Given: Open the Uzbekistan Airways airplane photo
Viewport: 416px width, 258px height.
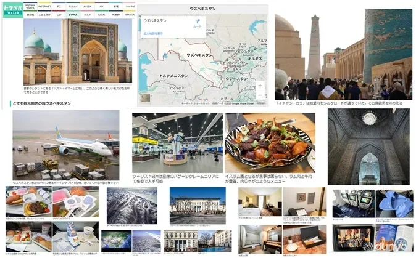Looking at the screenshot, I should tap(66, 145).
